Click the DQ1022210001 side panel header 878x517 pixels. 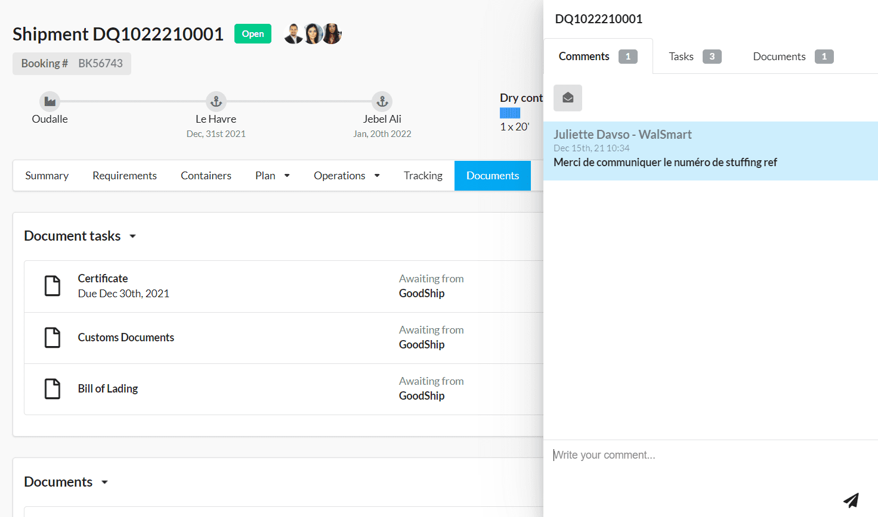pyautogui.click(x=599, y=19)
